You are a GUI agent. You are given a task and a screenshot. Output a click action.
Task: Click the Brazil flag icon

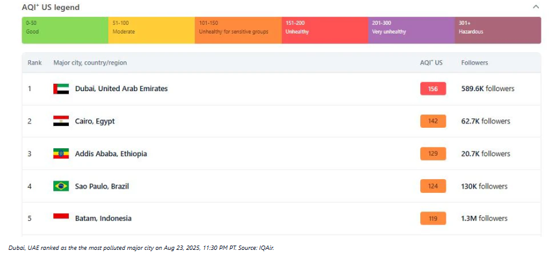[61, 186]
